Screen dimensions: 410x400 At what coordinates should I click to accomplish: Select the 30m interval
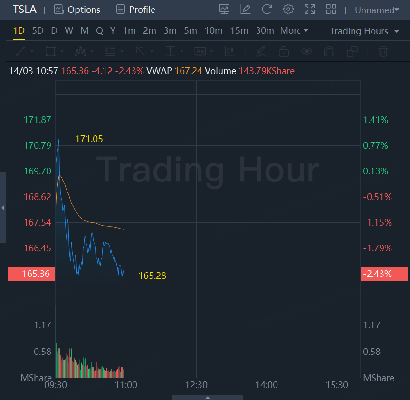click(265, 31)
